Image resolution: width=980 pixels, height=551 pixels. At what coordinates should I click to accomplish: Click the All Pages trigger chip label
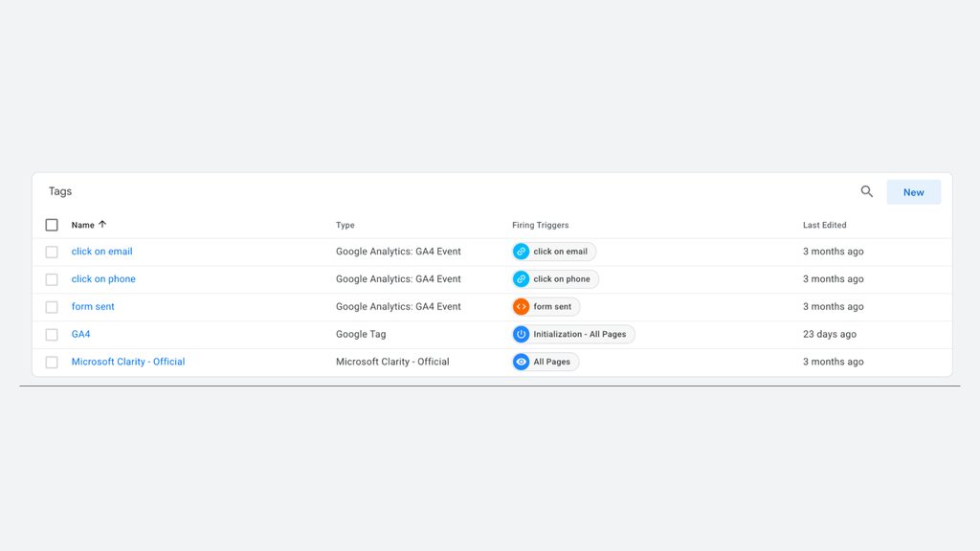pyautogui.click(x=551, y=362)
